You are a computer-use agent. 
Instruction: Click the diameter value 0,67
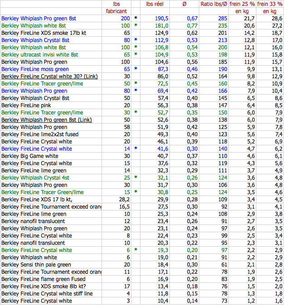193,19
